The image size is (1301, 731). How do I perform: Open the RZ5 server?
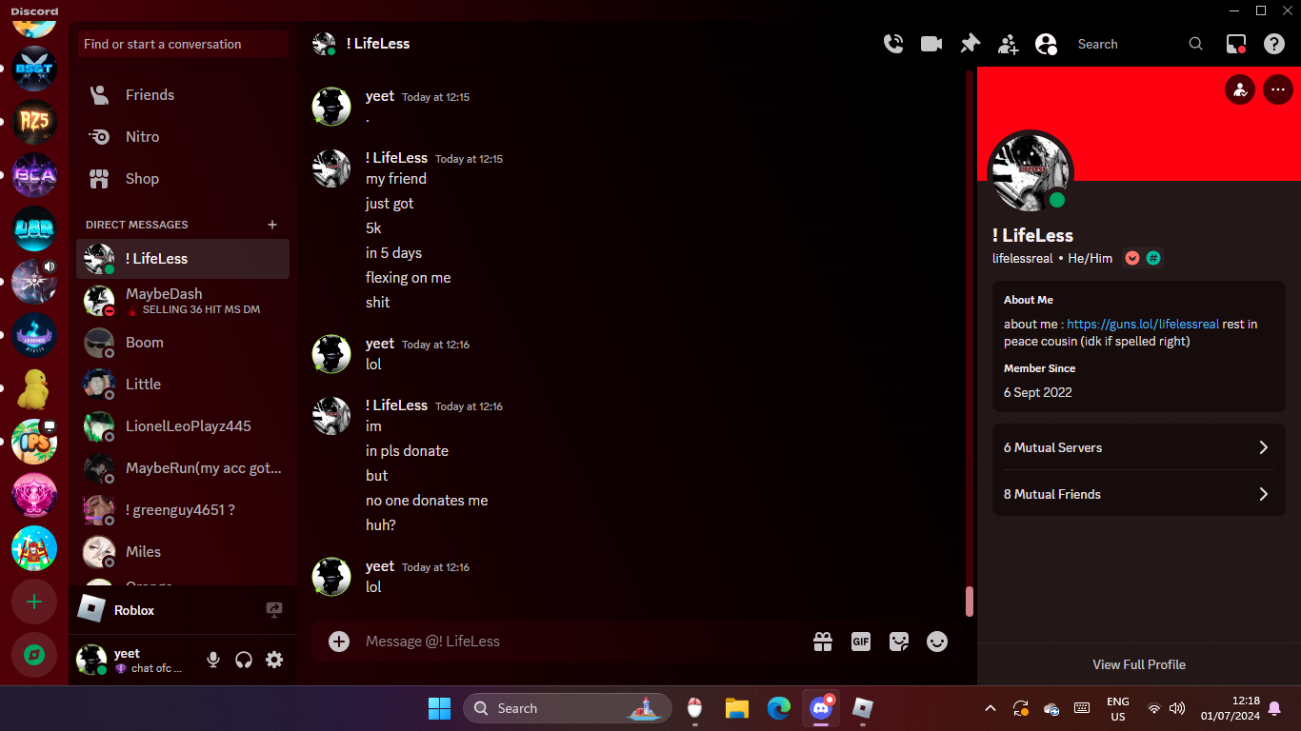[34, 122]
